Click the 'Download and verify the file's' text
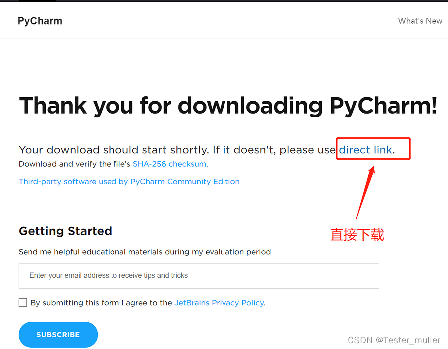This screenshot has height=349, width=448. click(x=75, y=164)
